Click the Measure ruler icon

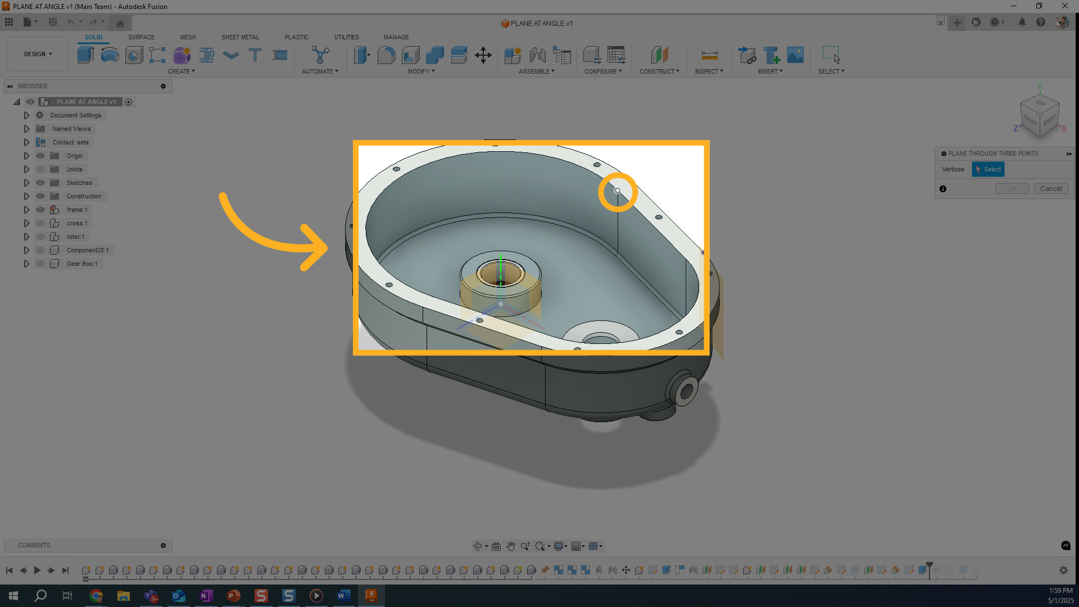(710, 55)
